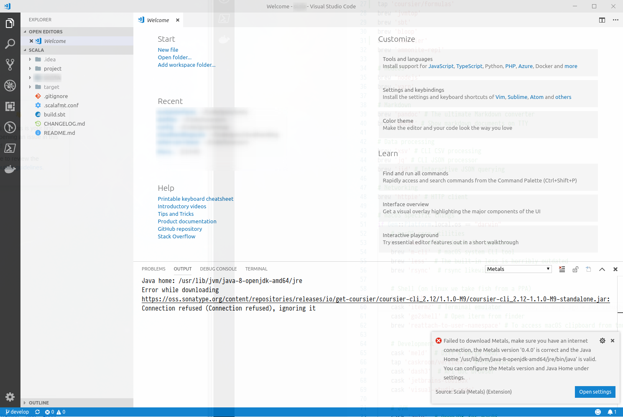
Task: Toggle the output scroll lock icon
Action: pos(575,269)
